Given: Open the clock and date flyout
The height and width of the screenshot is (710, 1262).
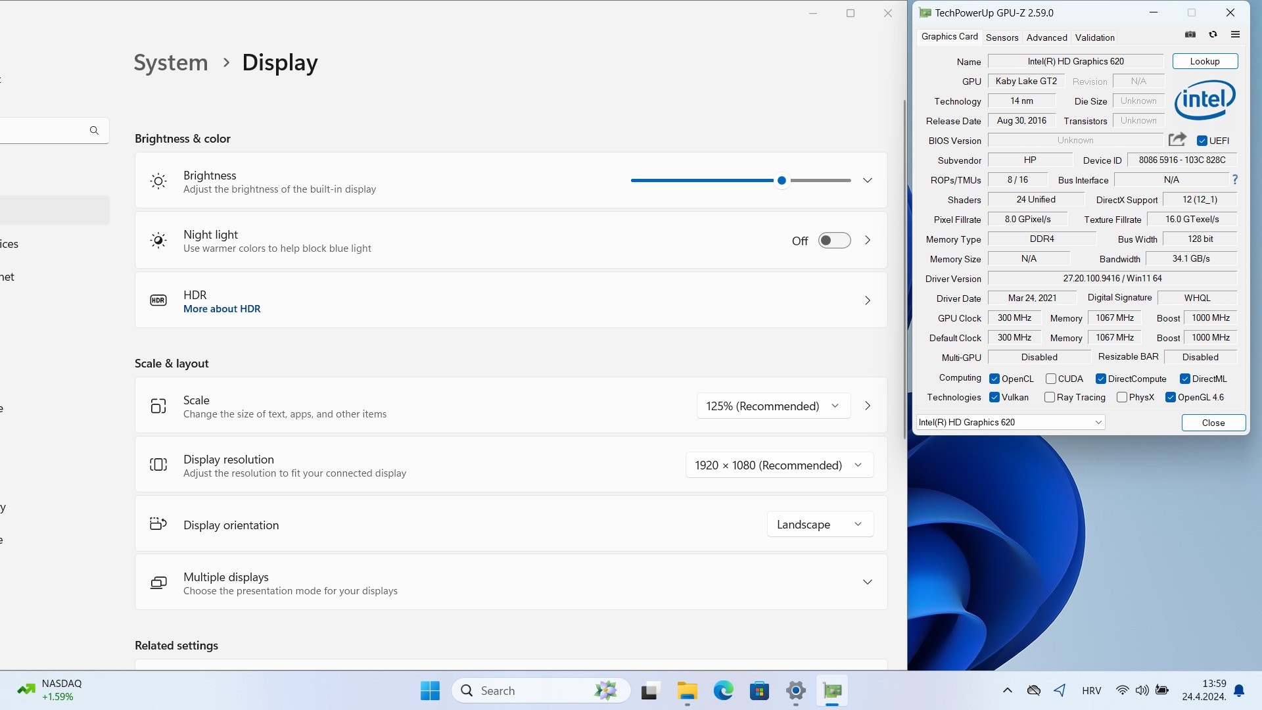Looking at the screenshot, I should tap(1204, 690).
